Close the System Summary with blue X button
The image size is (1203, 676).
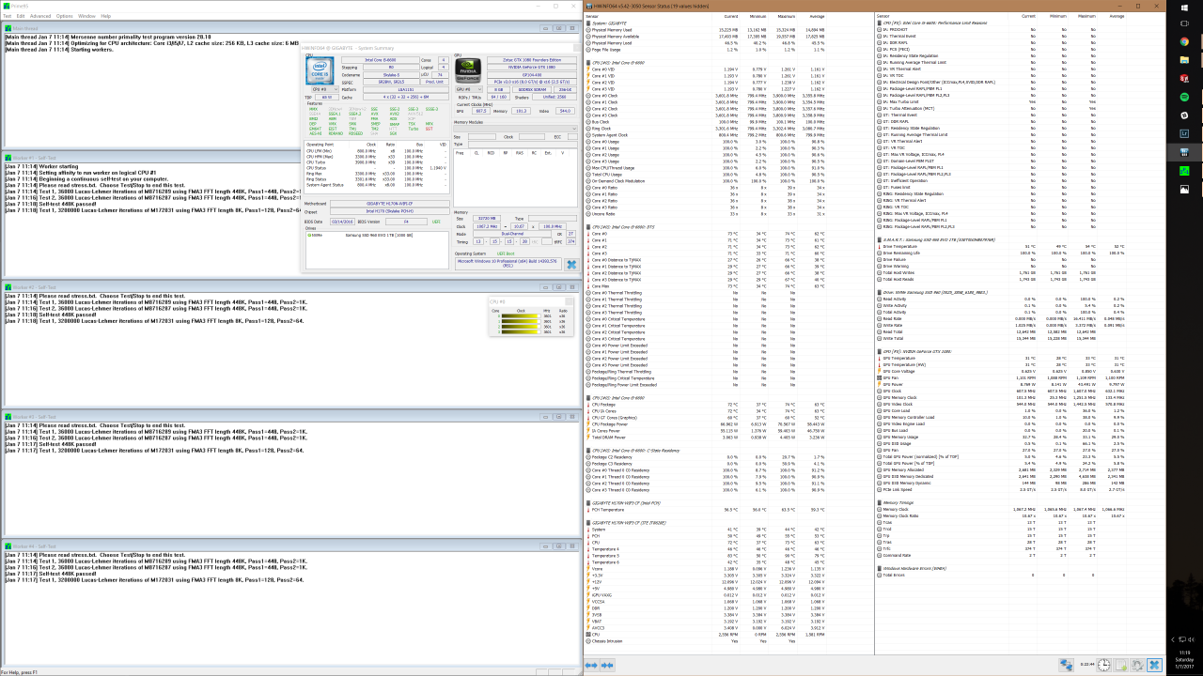pos(570,265)
